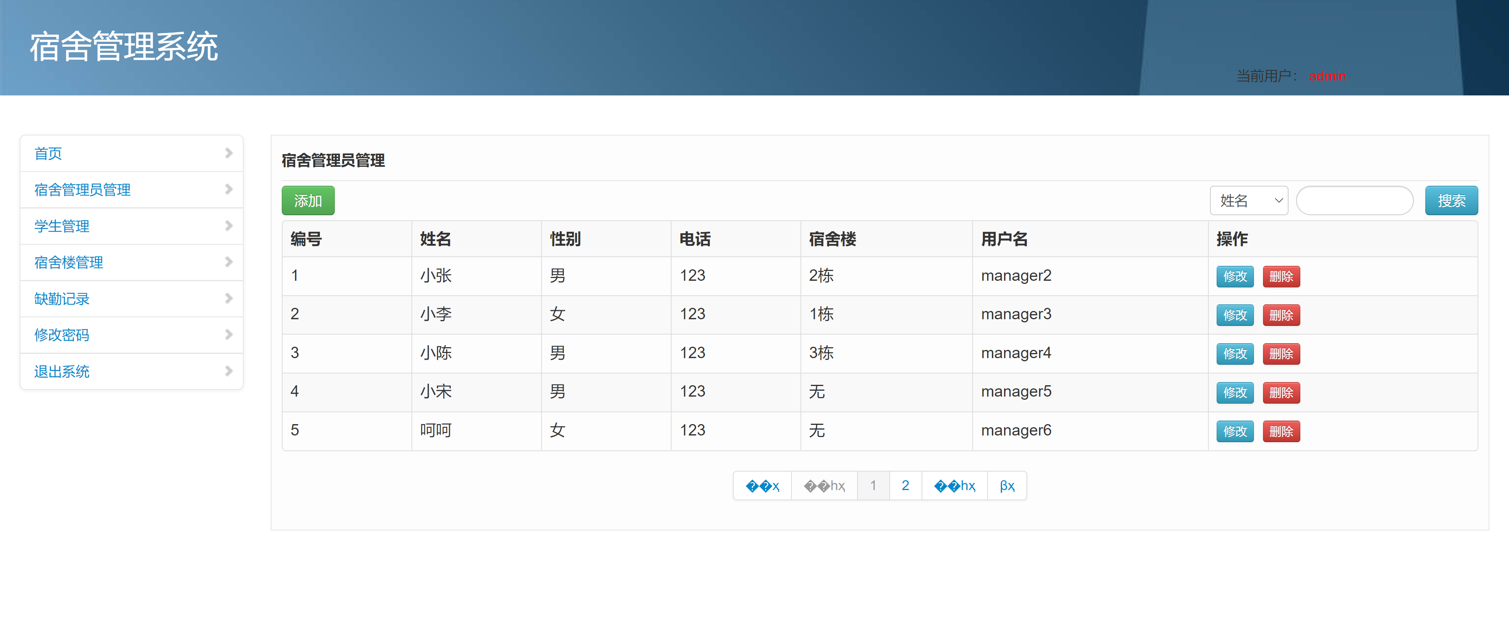Select page 1 in pagination

click(x=874, y=485)
